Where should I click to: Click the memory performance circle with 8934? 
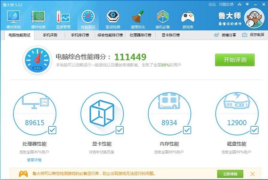169,114
